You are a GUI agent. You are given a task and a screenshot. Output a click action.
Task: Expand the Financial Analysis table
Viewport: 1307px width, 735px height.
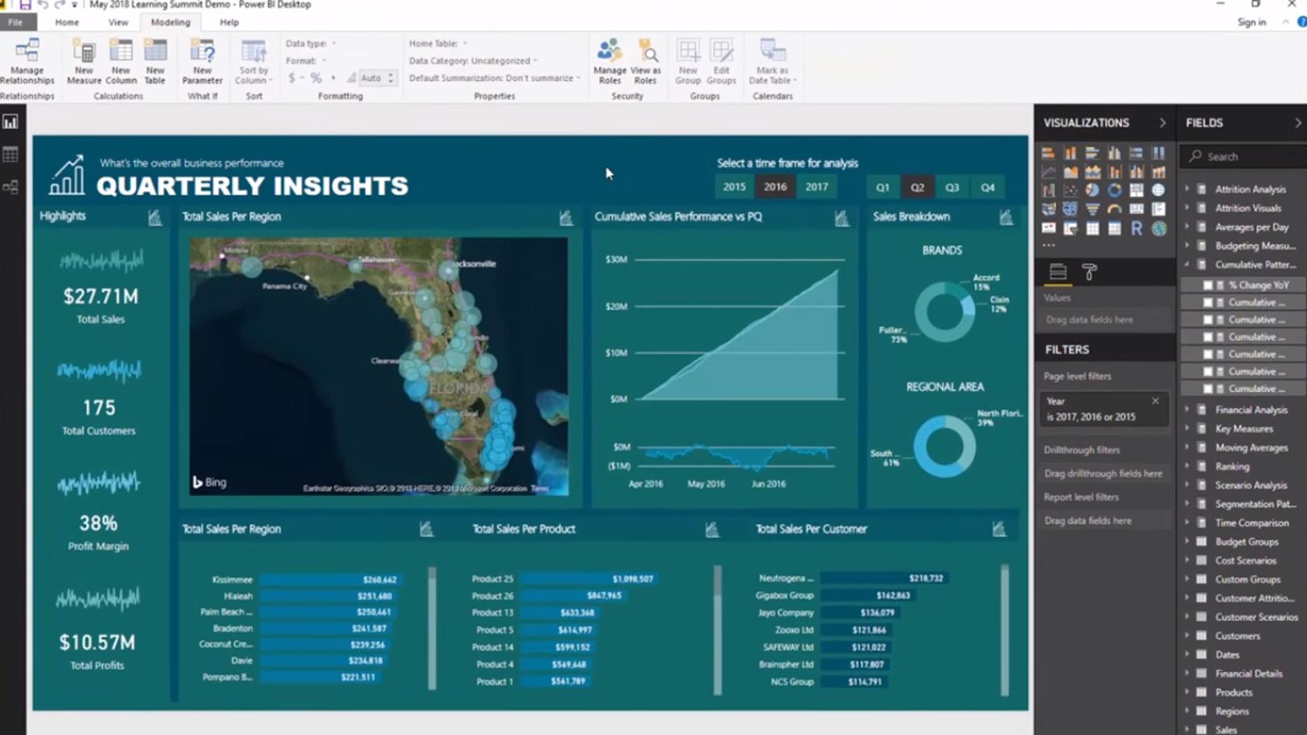pyautogui.click(x=1187, y=410)
